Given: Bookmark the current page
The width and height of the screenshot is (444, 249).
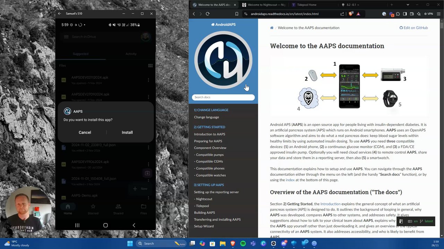Looking at the screenshot, I should (x=237, y=14).
